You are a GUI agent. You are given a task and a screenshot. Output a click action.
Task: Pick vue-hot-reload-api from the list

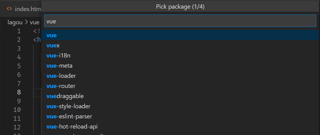(x=181, y=127)
